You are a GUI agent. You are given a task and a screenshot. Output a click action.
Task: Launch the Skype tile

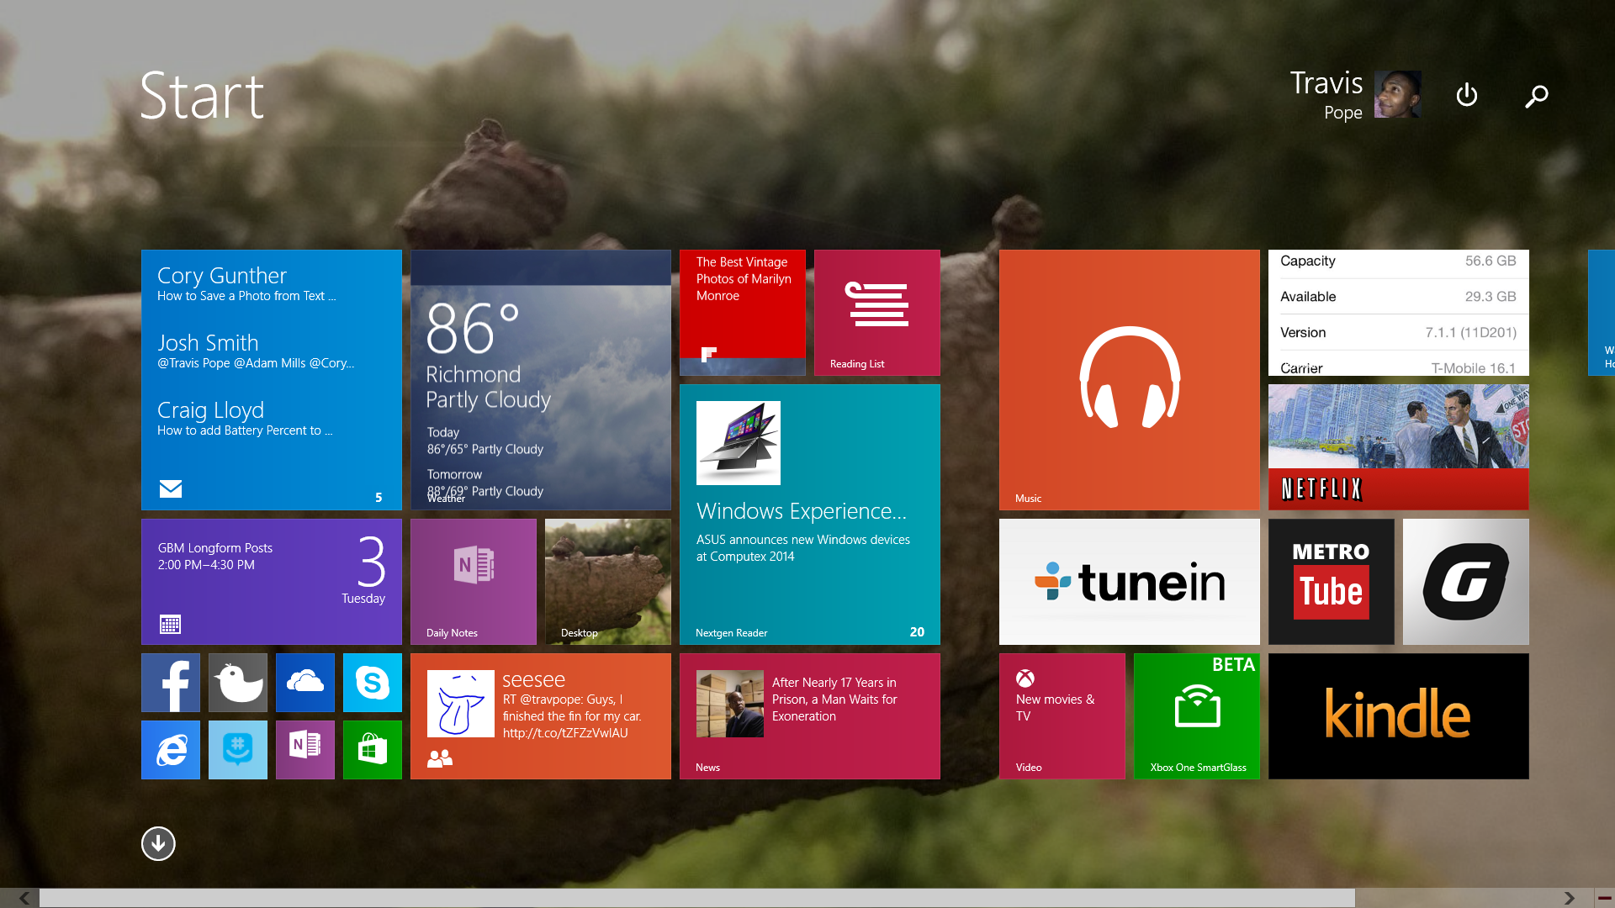point(373,683)
